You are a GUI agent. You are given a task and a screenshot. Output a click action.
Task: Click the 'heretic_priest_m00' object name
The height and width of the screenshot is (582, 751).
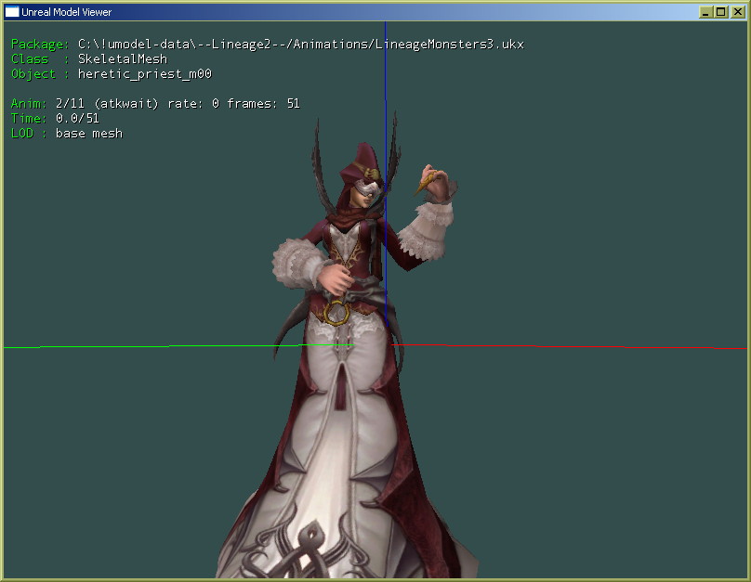click(x=145, y=74)
